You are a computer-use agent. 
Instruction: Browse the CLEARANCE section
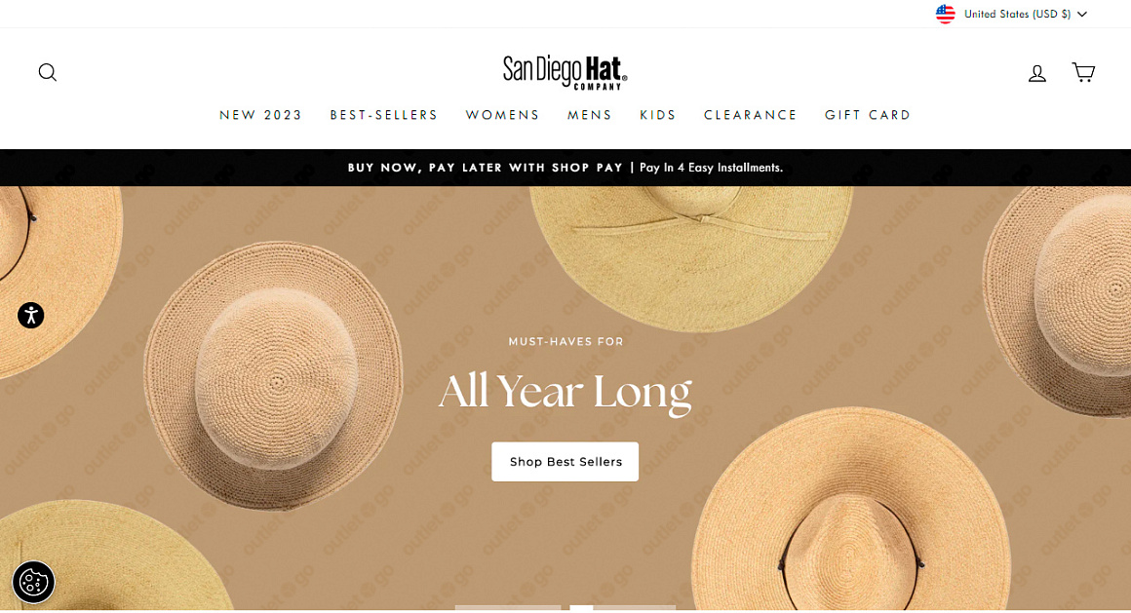coord(750,115)
